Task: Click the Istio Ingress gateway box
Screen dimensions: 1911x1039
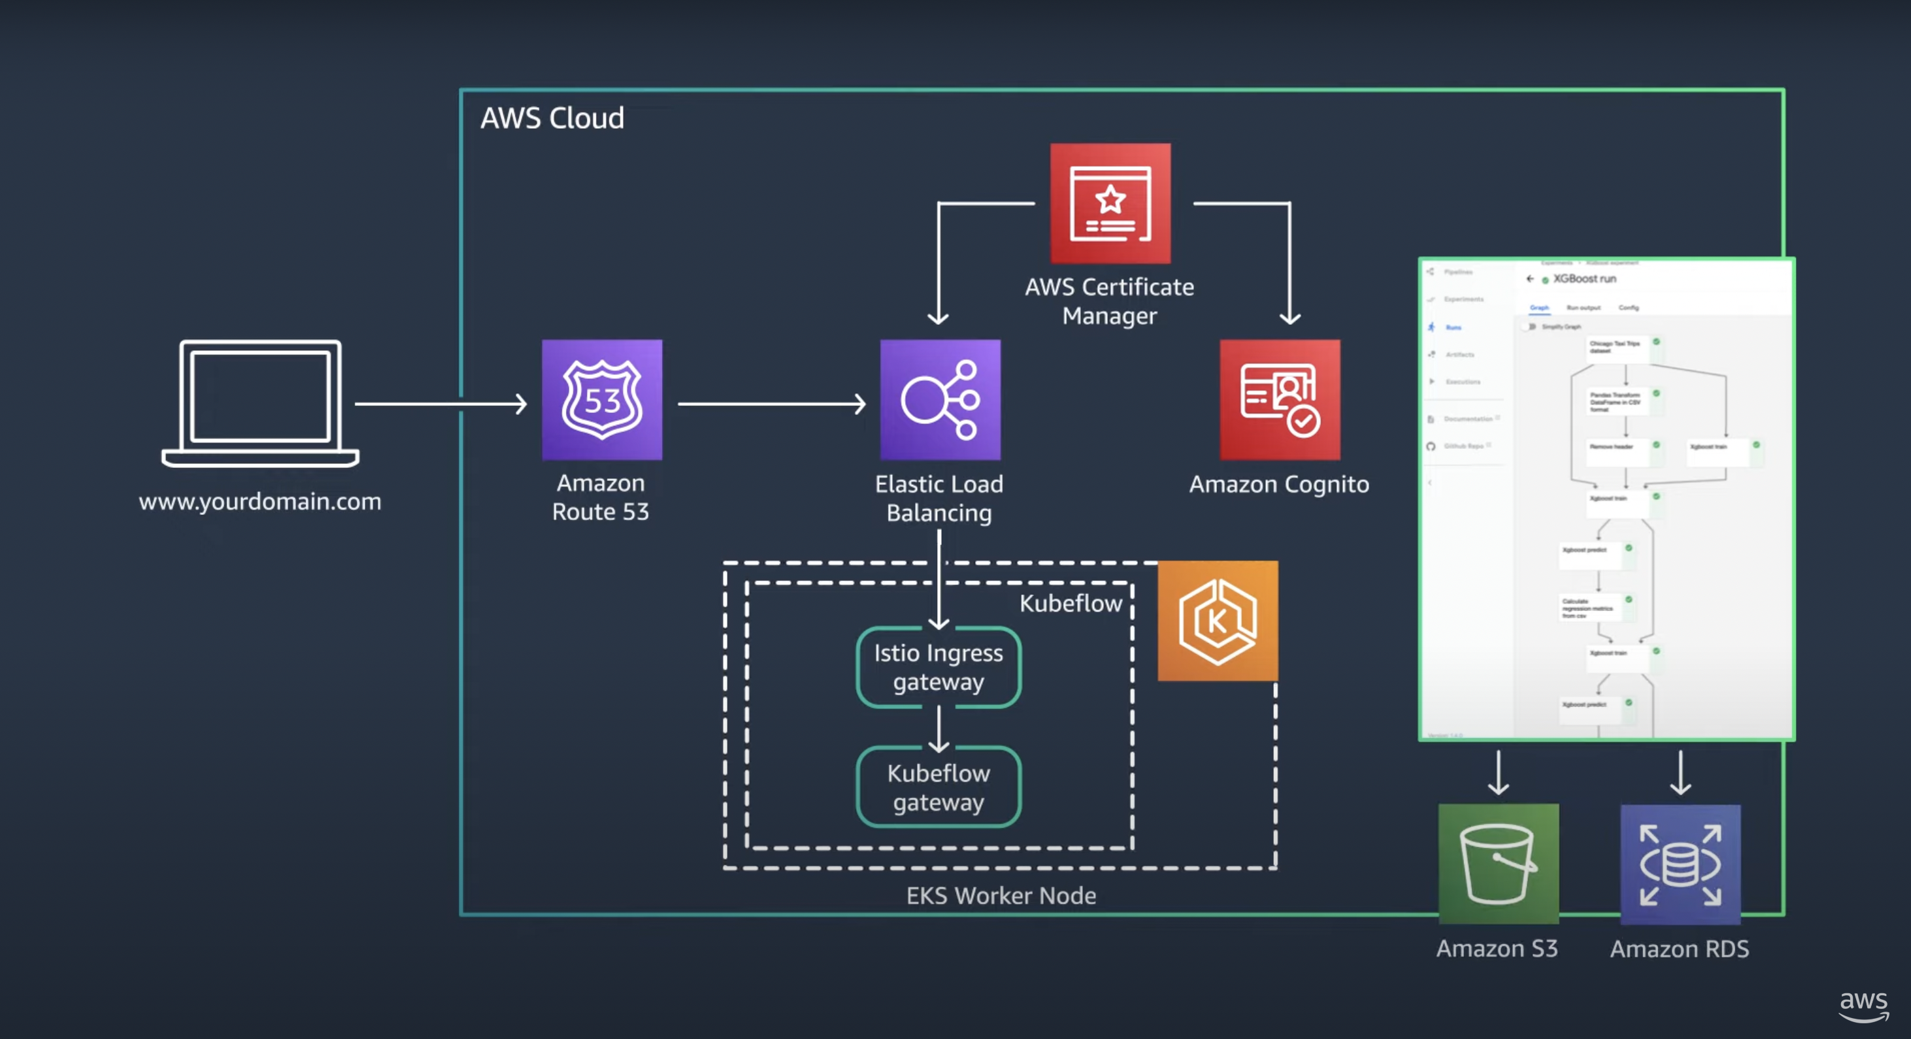Action: (939, 667)
